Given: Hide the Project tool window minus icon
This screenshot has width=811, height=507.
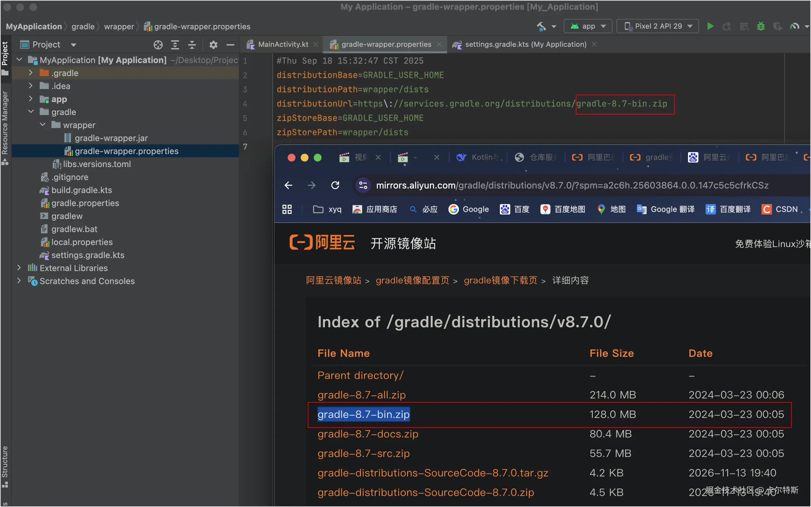Looking at the screenshot, I should pyautogui.click(x=230, y=45).
